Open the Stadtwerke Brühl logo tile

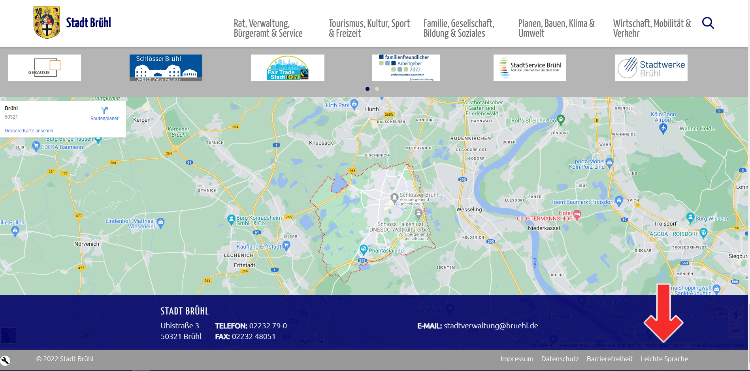tap(651, 68)
